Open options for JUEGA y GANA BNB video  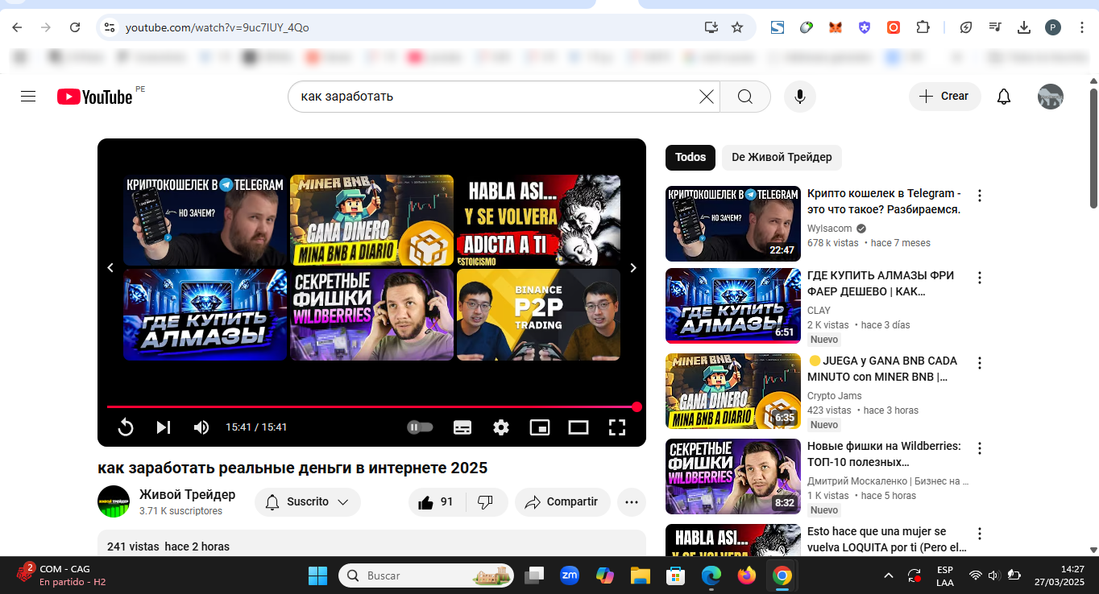[980, 363]
